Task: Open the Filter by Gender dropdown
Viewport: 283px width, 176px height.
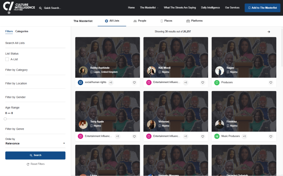Action: (x=35, y=97)
